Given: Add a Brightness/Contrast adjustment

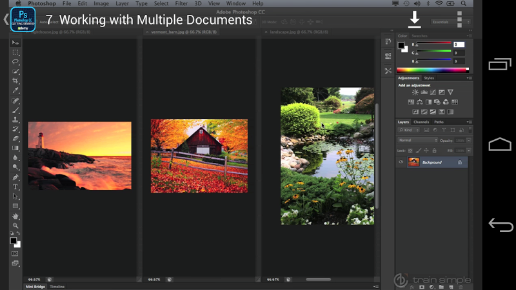Looking at the screenshot, I should point(415,92).
